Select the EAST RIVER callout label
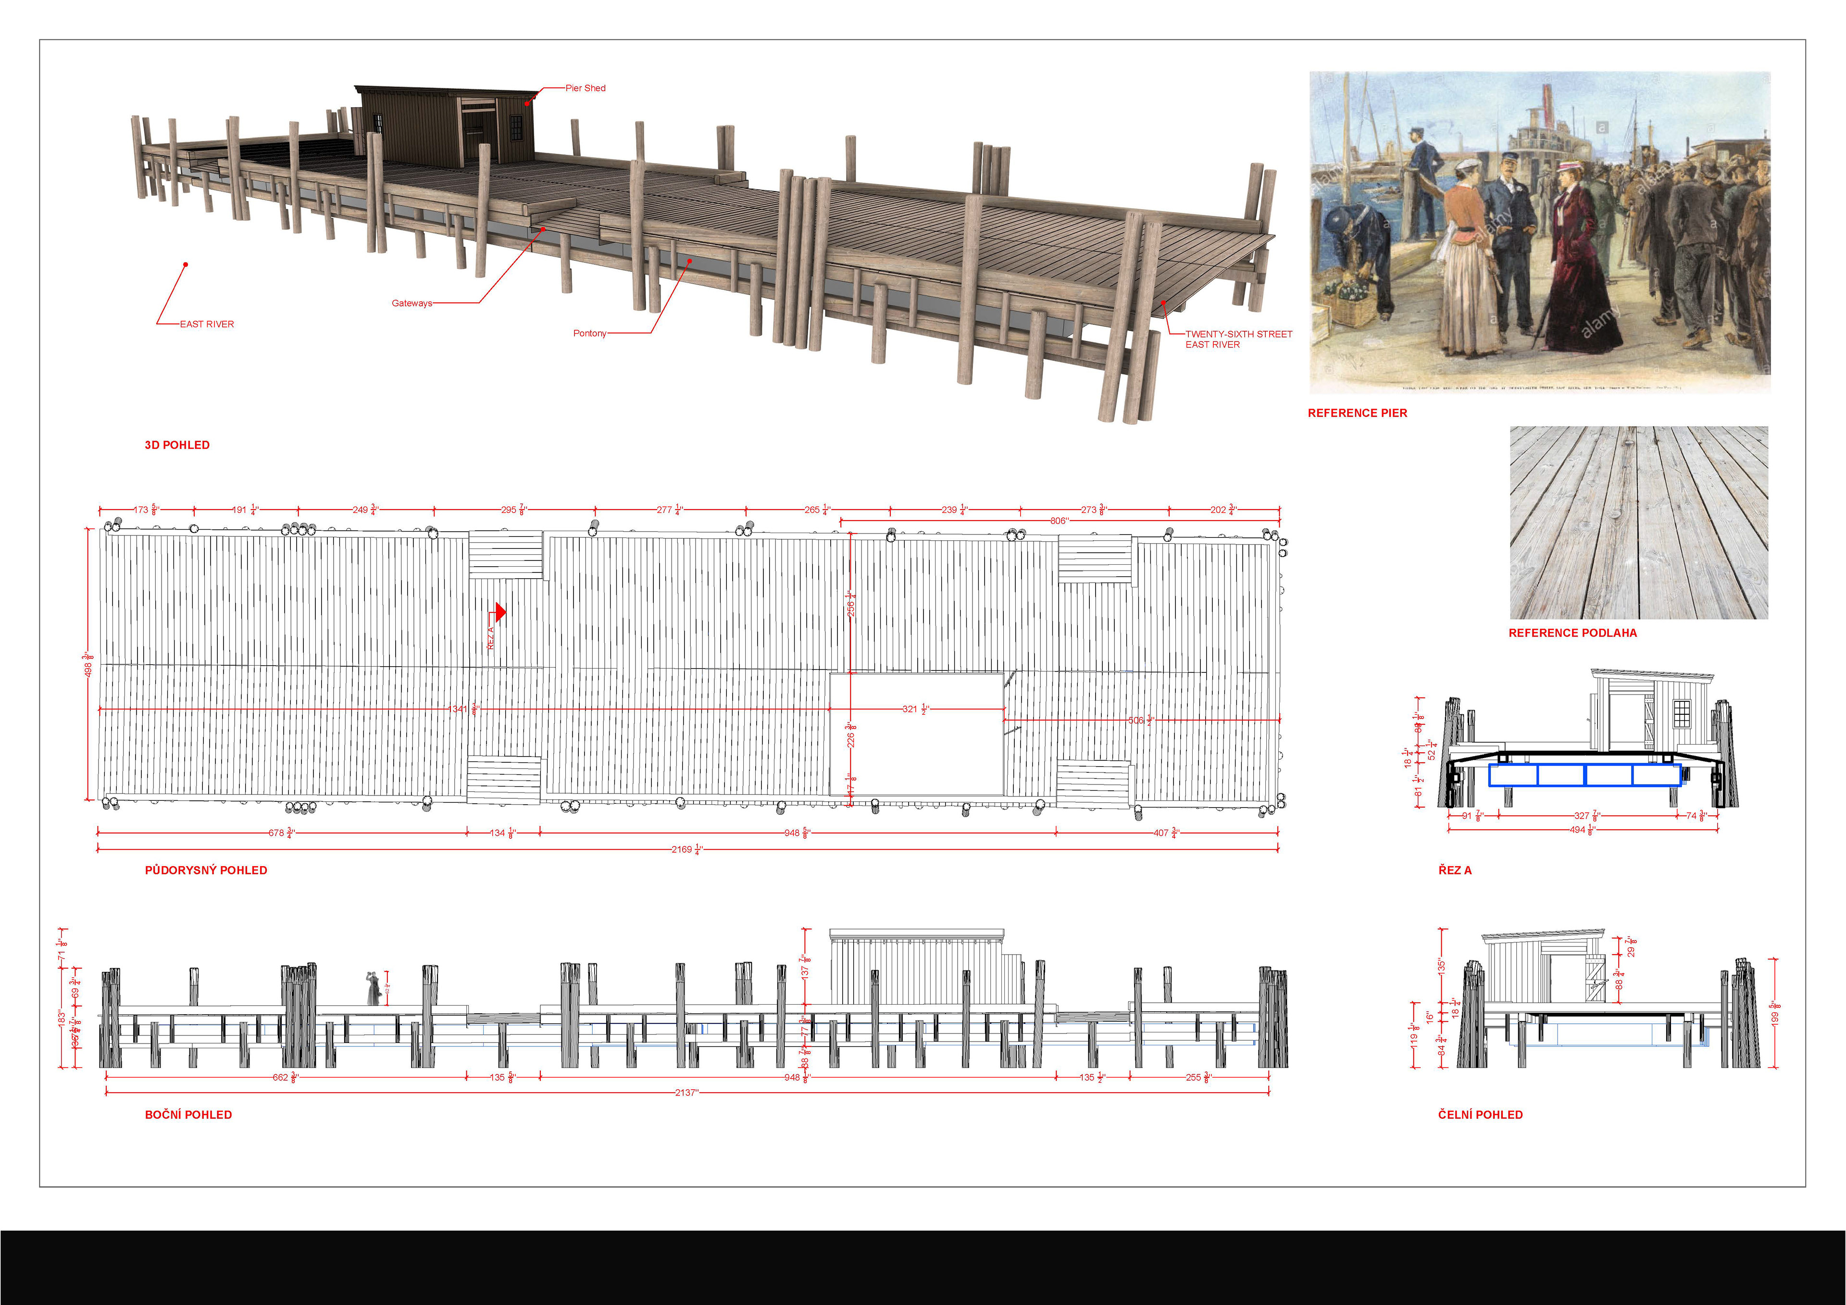 click(x=207, y=324)
